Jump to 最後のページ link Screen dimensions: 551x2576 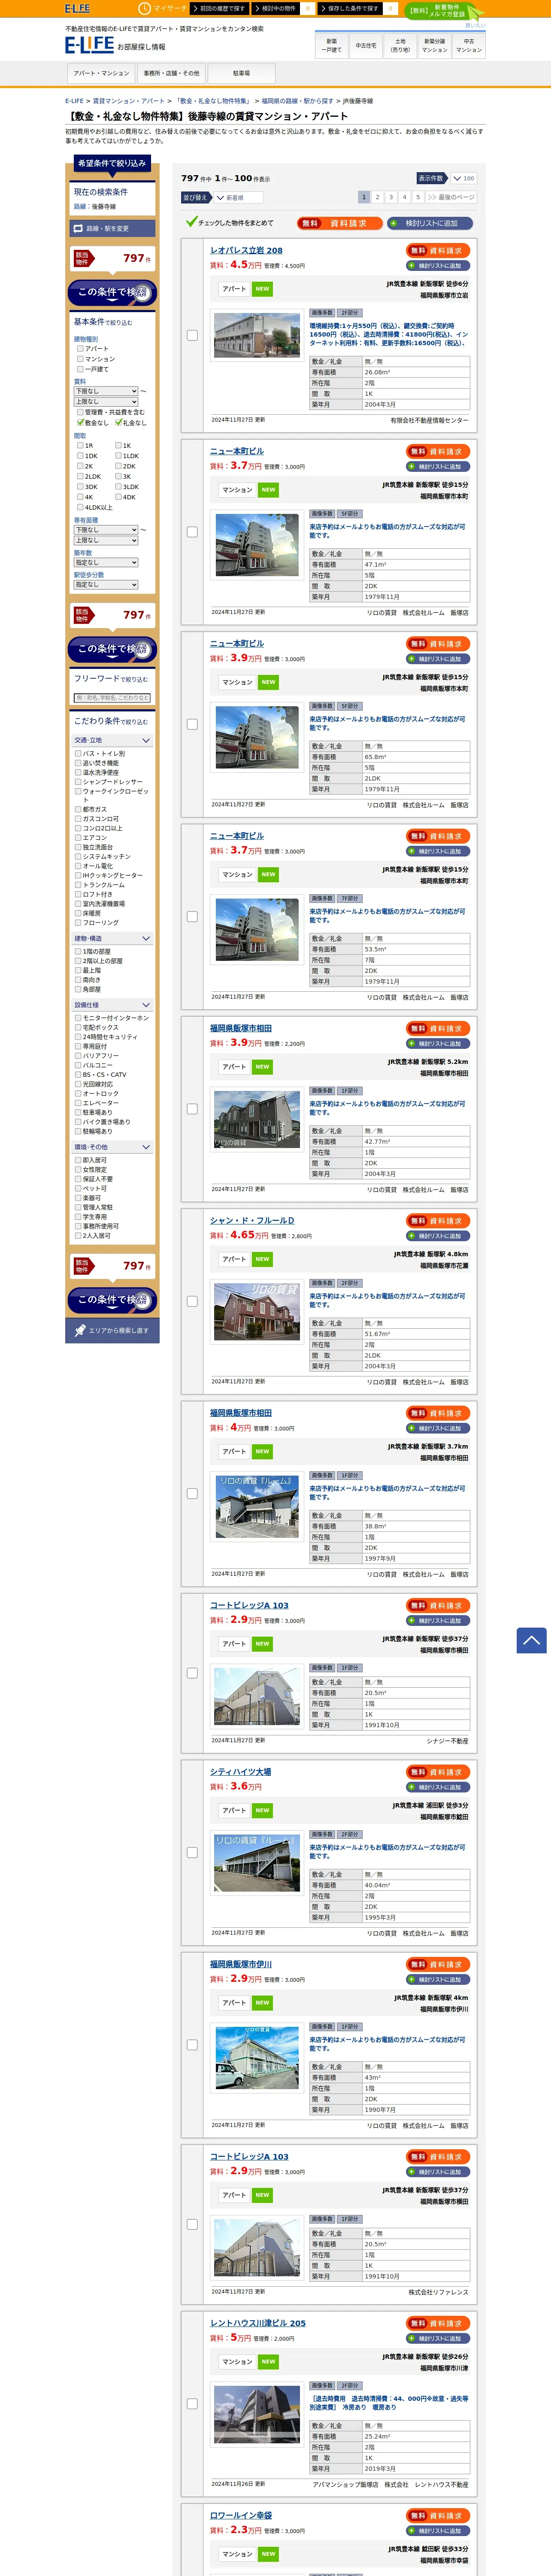coord(451,197)
